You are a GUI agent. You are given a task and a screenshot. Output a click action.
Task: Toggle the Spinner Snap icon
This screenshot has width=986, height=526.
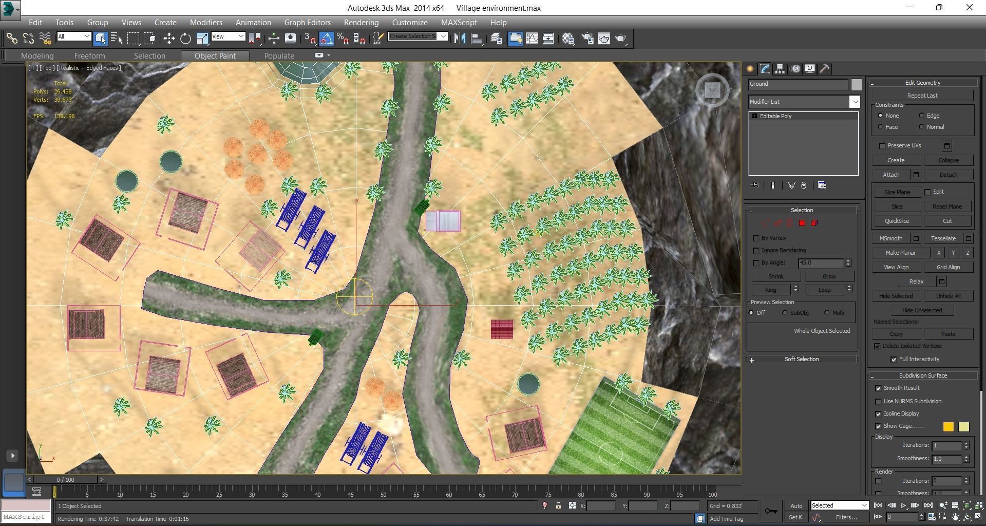pyautogui.click(x=359, y=38)
